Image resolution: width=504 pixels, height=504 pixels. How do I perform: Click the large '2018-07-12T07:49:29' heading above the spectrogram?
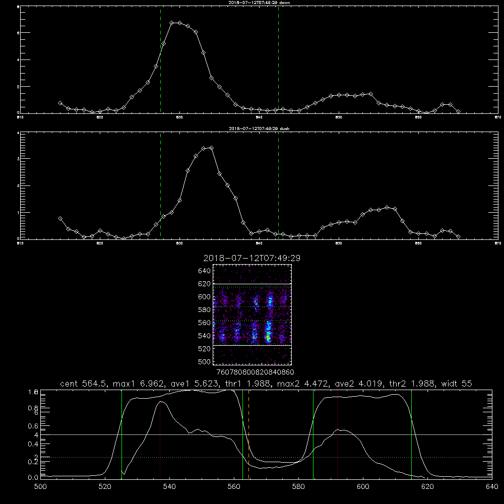pos(252,258)
